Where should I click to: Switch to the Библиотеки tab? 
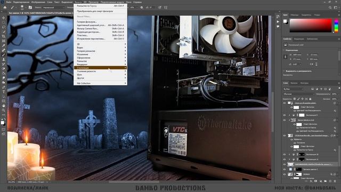coord(312,39)
